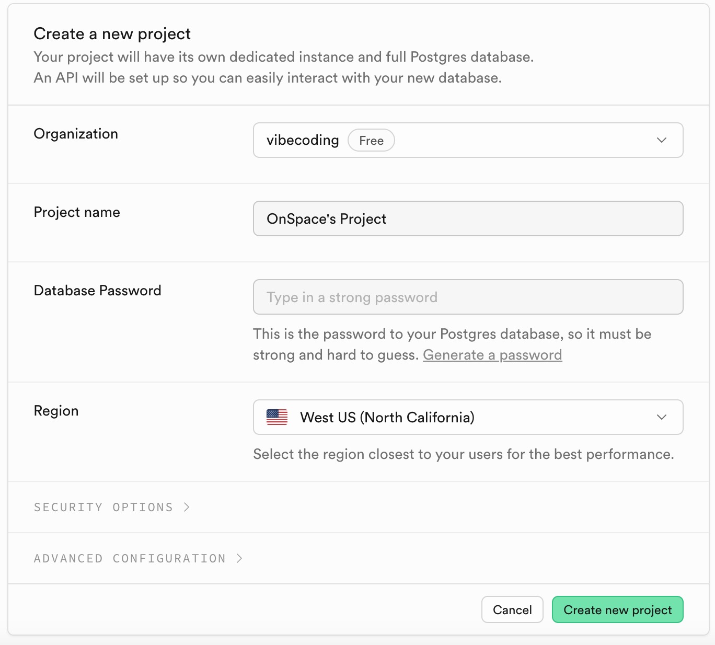
Task: Click the US flag icon in Region
Action: 277,417
